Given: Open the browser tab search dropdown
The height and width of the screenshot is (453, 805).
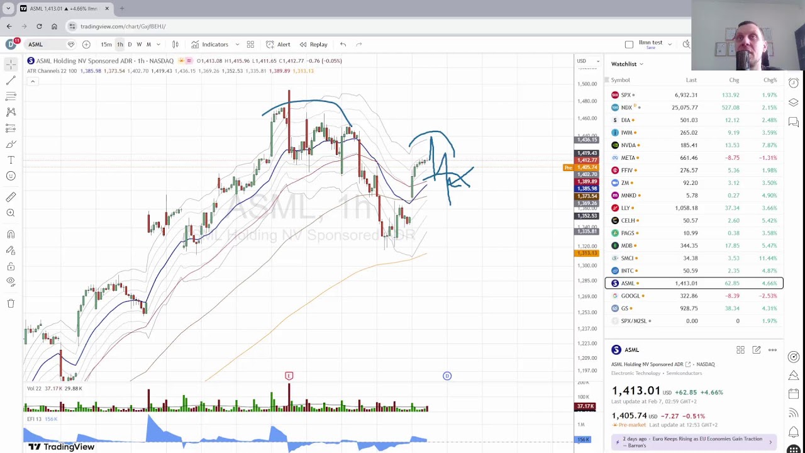Looking at the screenshot, I should pyautogui.click(x=8, y=8).
